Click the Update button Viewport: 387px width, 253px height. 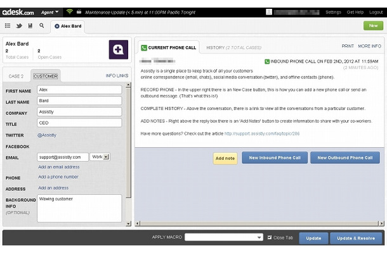[313, 238]
